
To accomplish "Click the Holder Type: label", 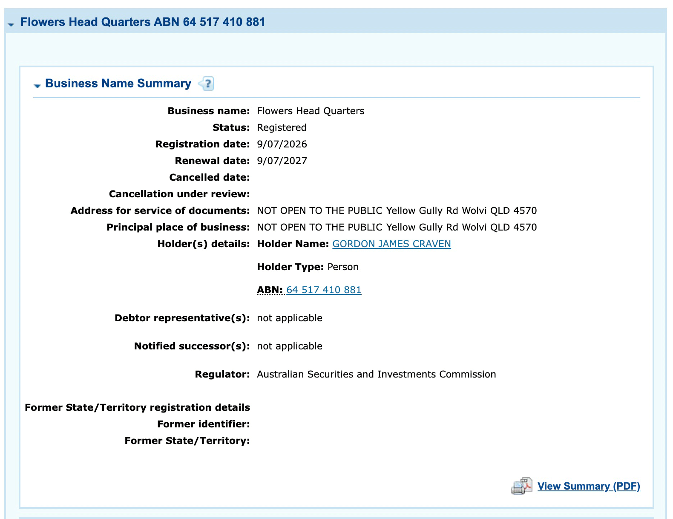I will coord(290,267).
